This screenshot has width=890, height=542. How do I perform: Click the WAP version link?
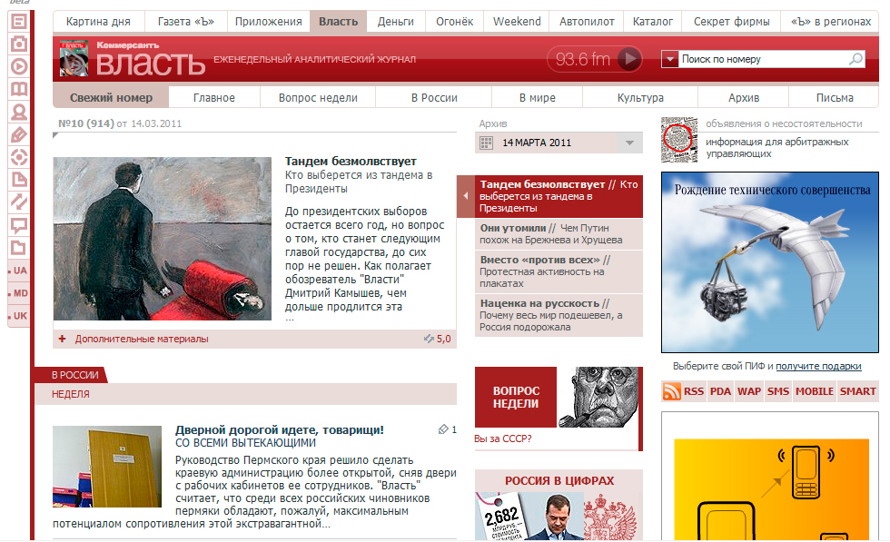(749, 391)
